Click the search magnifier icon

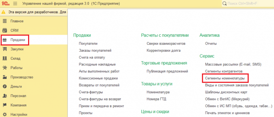(x=224, y=3)
